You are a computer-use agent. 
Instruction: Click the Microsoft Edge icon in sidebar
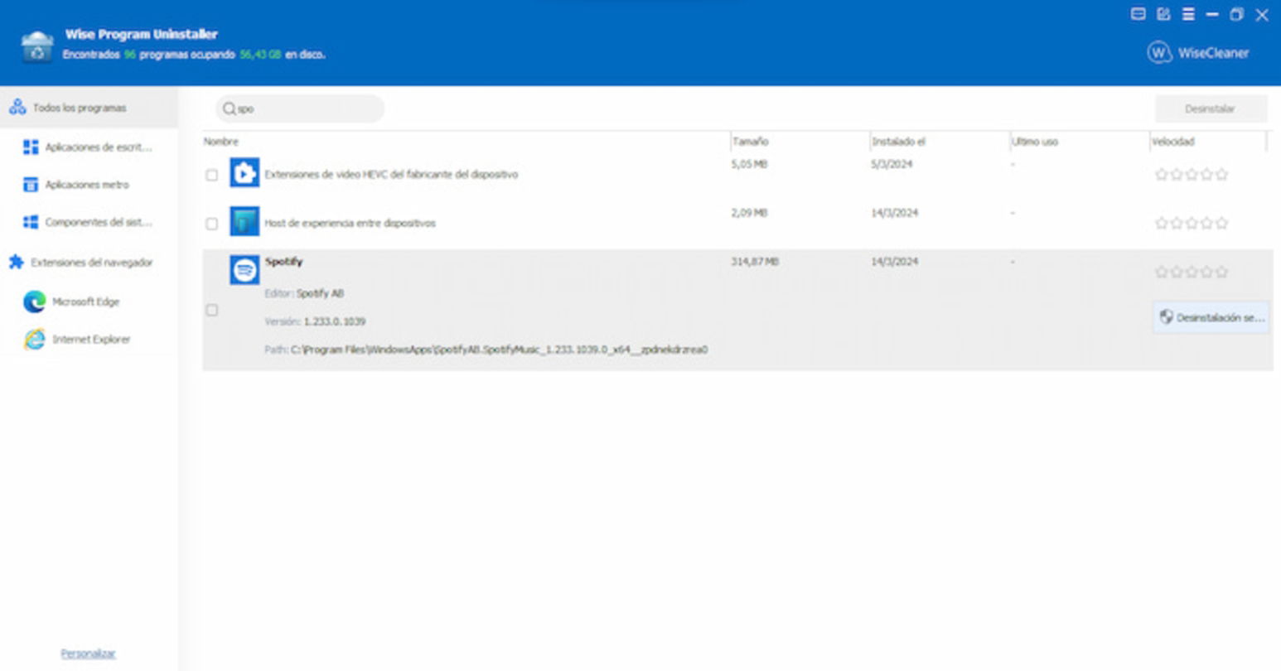[x=34, y=302]
